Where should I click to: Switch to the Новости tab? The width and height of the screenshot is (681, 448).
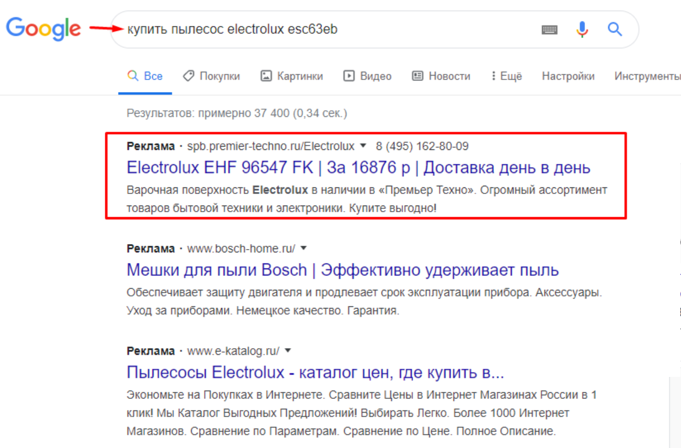click(x=441, y=76)
